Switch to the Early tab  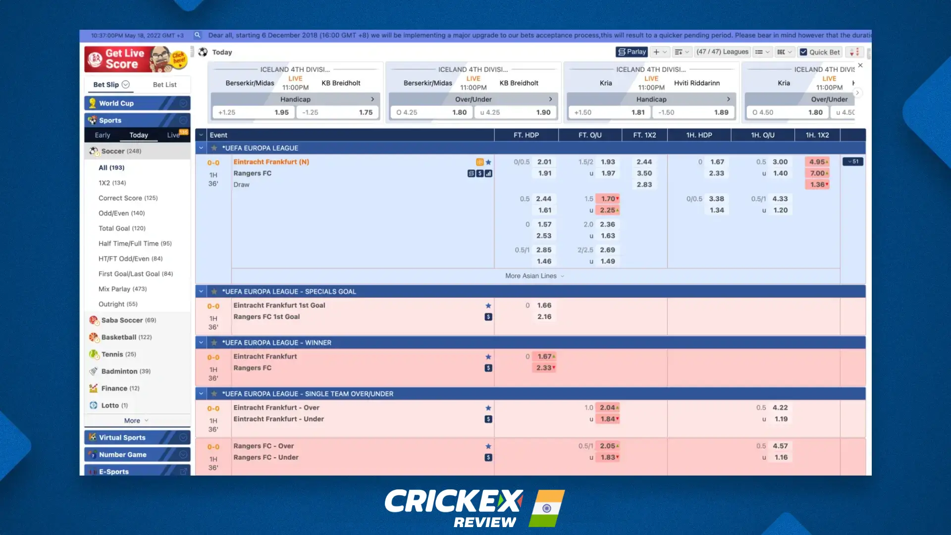click(102, 135)
